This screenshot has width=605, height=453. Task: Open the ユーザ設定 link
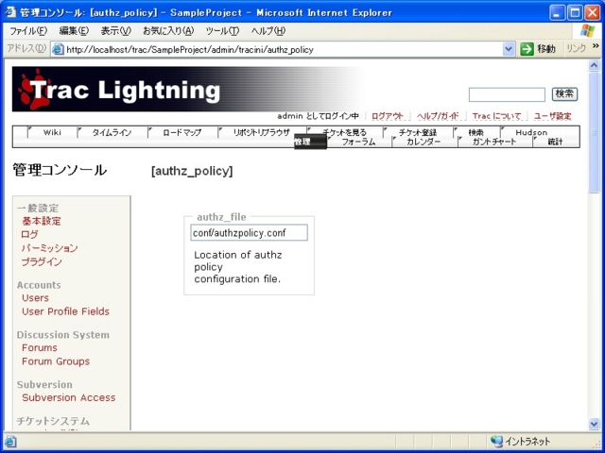coord(552,116)
